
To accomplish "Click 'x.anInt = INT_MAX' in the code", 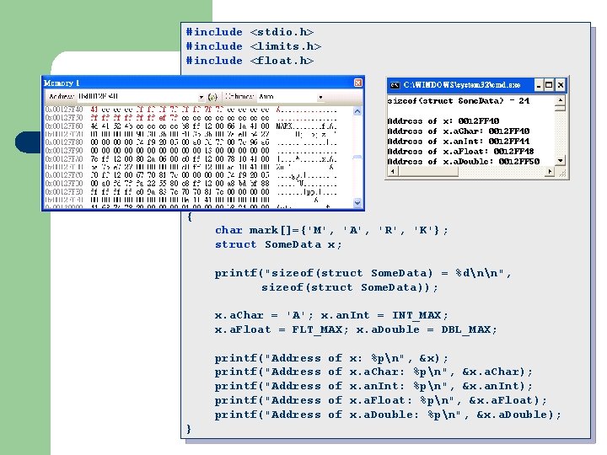I will [384, 315].
